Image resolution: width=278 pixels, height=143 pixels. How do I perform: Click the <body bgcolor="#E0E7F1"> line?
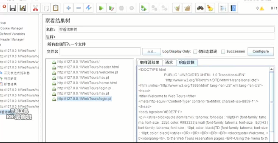point(160,112)
